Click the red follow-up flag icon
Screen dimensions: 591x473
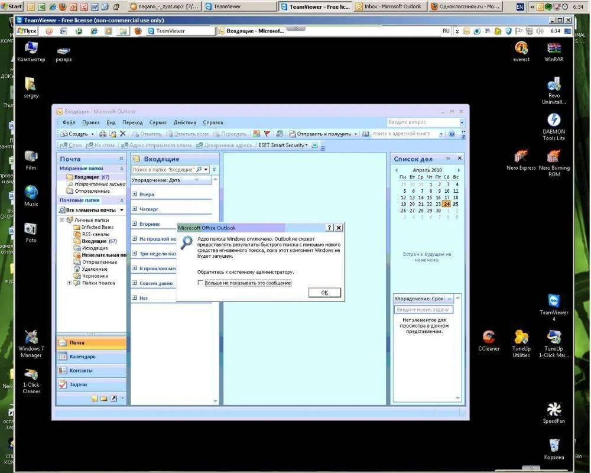[267, 134]
